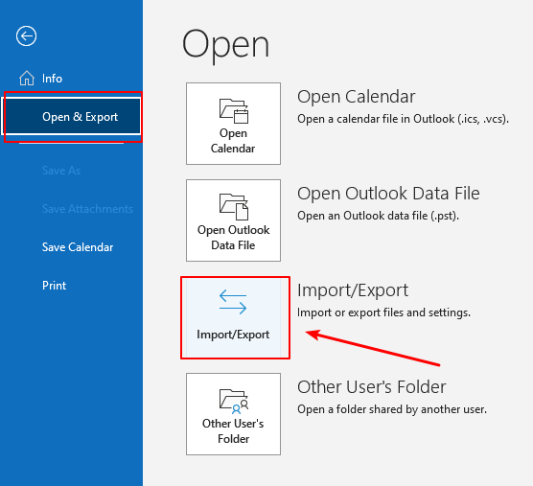The height and width of the screenshot is (486, 533).
Task: Click the Import/Export heading text
Action: pyautogui.click(x=353, y=290)
